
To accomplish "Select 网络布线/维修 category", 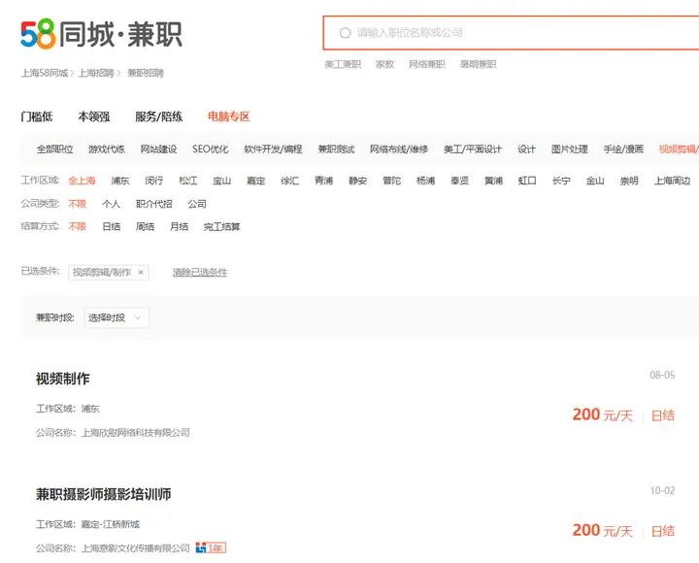I will click(x=399, y=149).
